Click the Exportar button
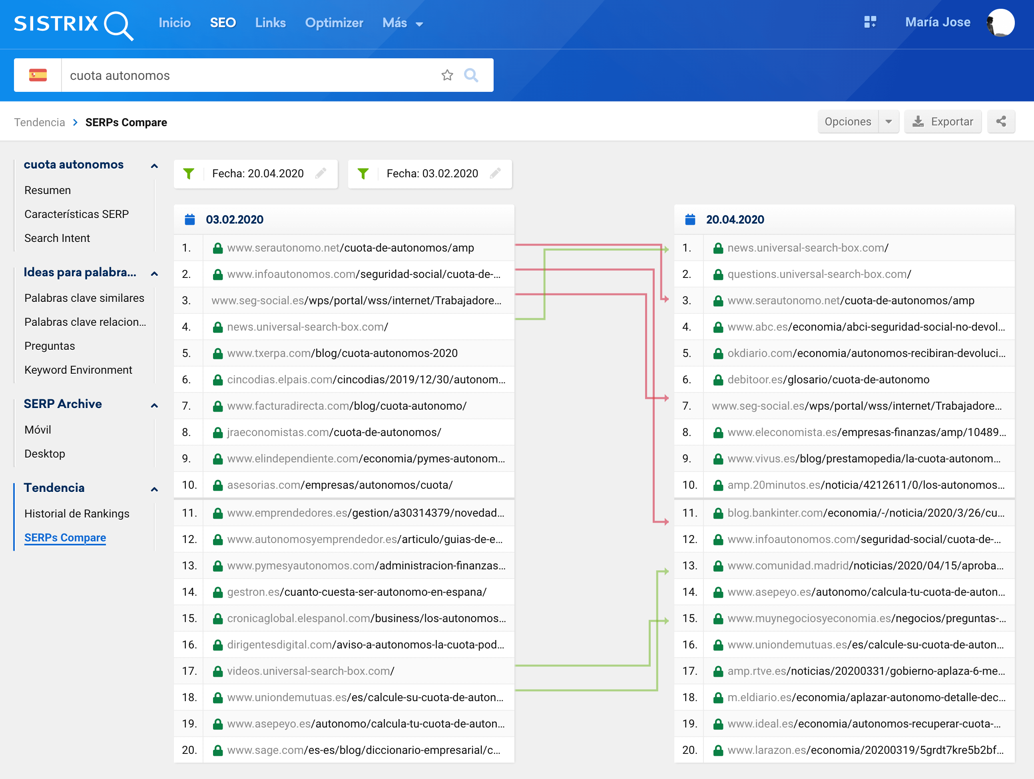The width and height of the screenshot is (1034, 779). point(942,121)
